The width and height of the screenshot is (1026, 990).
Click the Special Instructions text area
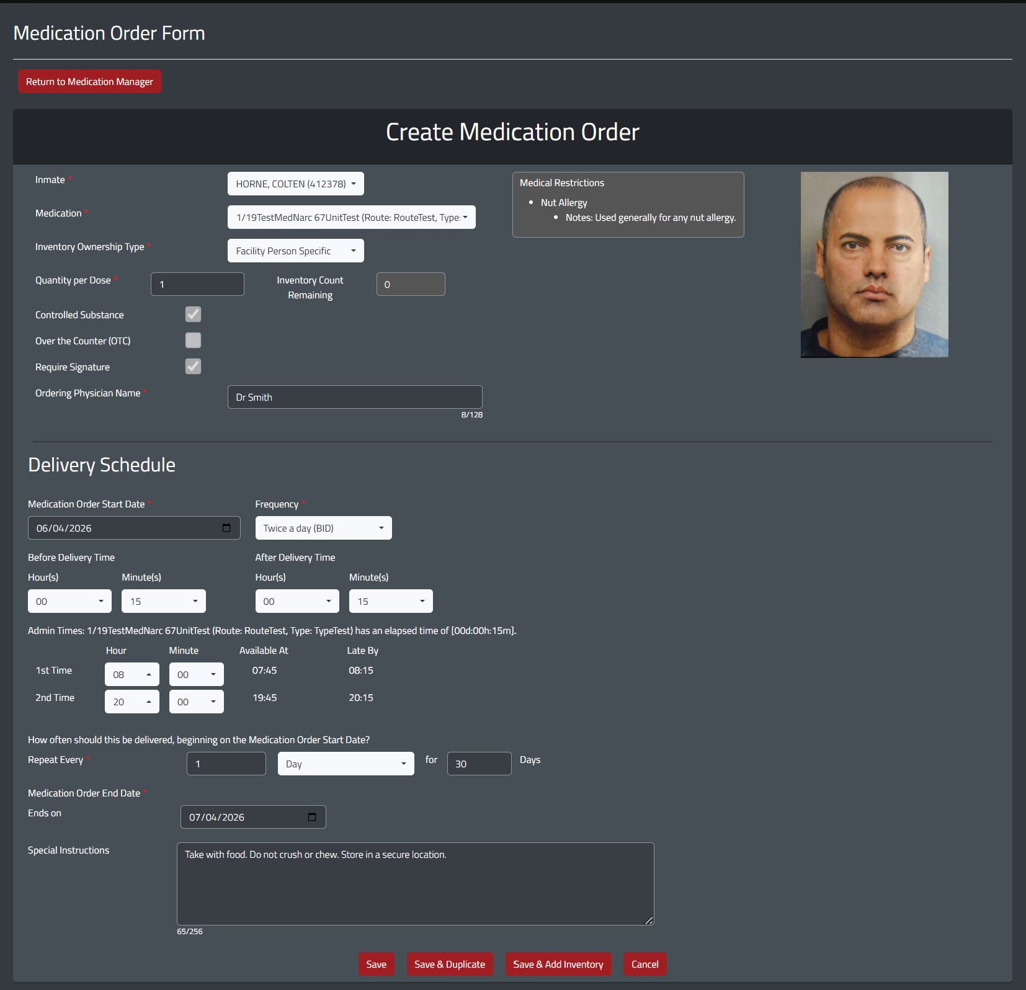[415, 884]
